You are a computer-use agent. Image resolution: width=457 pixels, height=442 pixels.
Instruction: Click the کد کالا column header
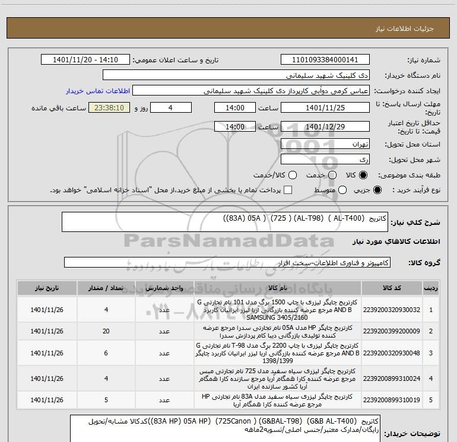[392, 288]
